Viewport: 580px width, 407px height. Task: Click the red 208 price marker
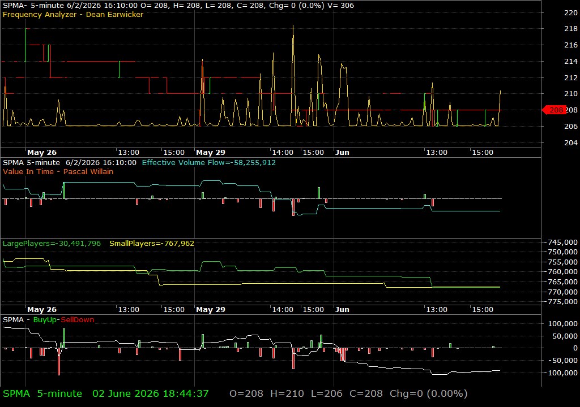(554, 110)
